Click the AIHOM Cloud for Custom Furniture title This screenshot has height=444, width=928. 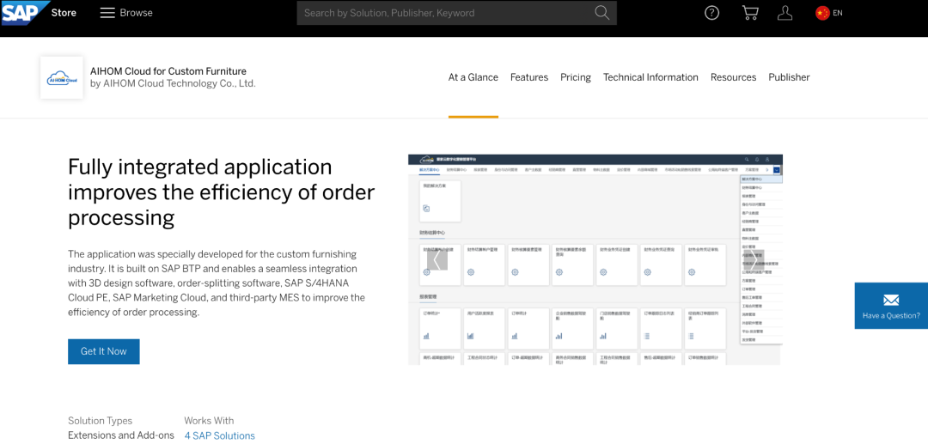(168, 71)
